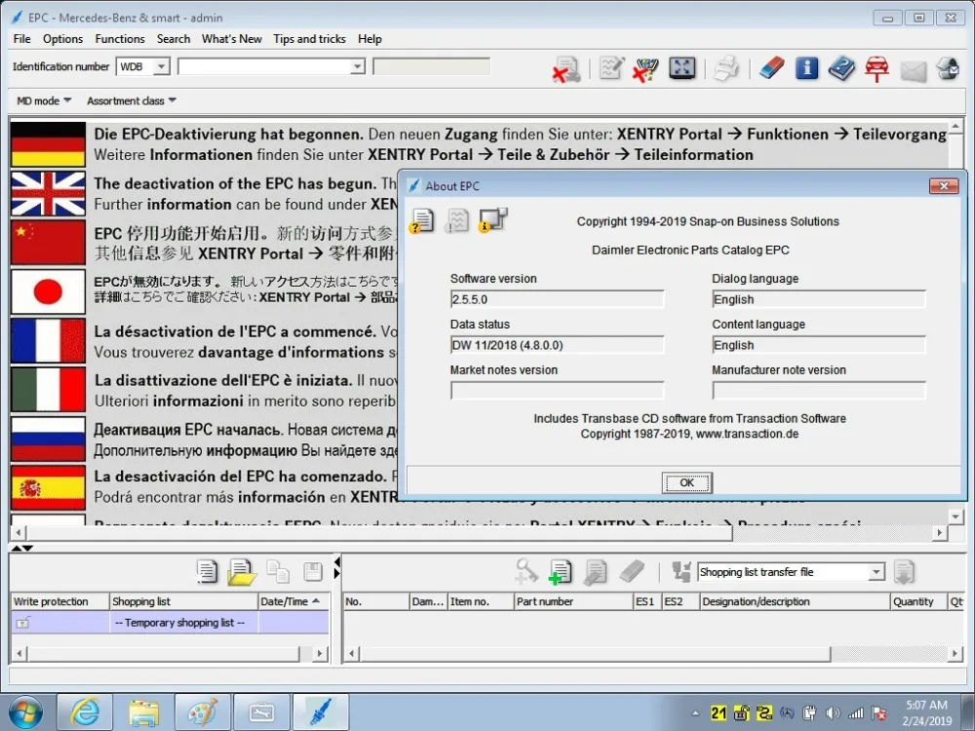Click the open shopping list folder icon
The width and height of the screenshot is (975, 731).
(242, 572)
